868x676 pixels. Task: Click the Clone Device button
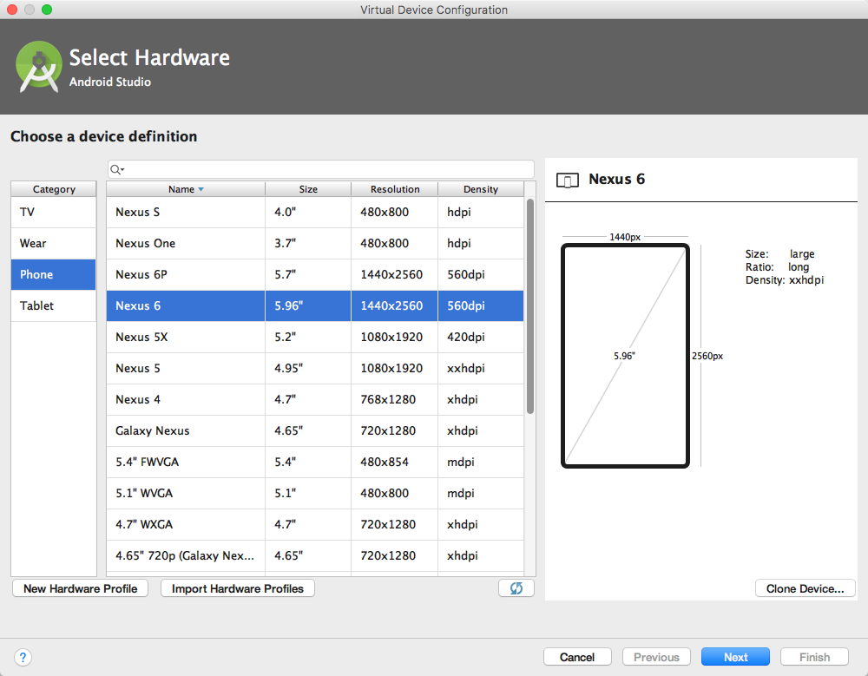805,588
